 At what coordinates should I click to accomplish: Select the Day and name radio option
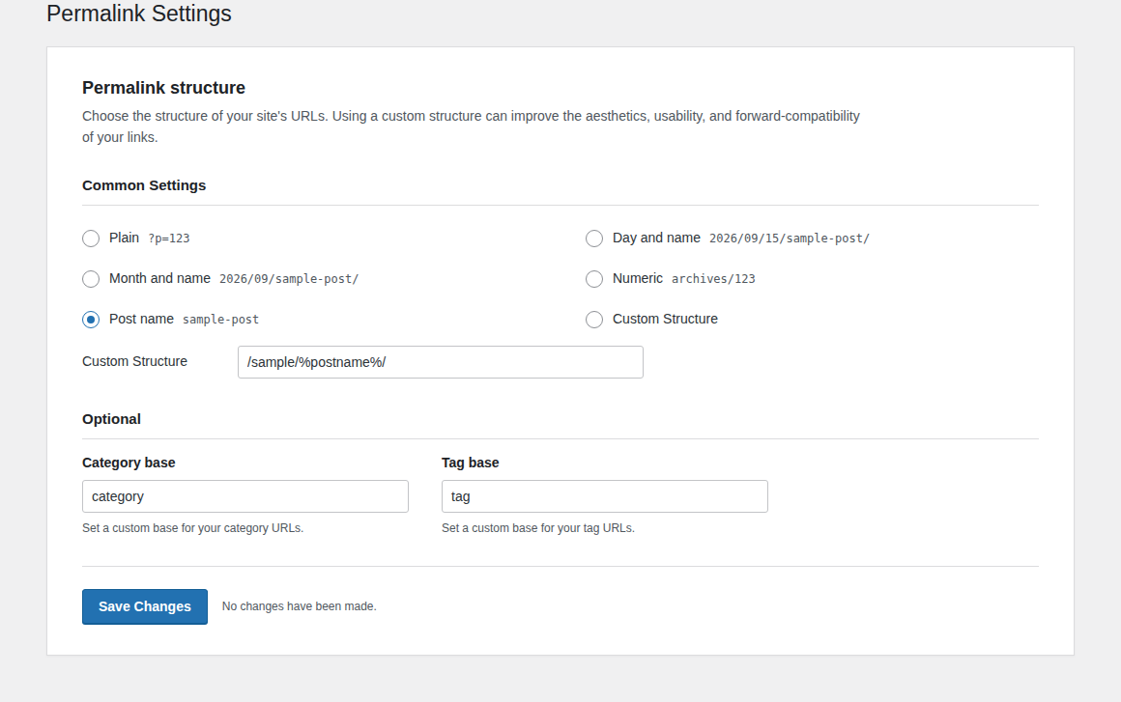point(594,239)
